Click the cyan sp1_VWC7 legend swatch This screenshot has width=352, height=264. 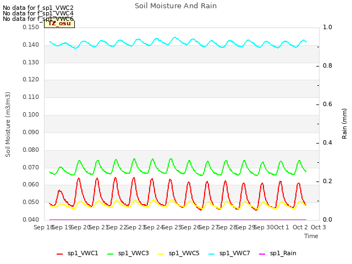pyautogui.click(x=211, y=254)
